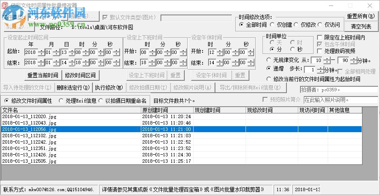
Task: Click creation time 2018-01-13 11:22:52 cell
Action: pyautogui.click(x=168, y=142)
